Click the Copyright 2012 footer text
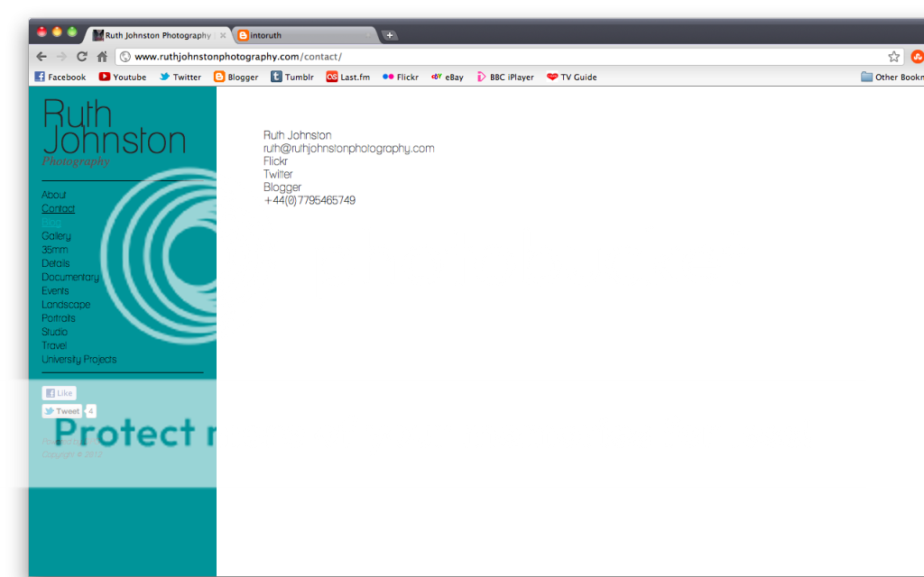Viewport: 924px width, 577px height. 72,454
